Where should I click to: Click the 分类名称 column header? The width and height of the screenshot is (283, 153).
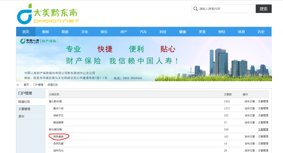coord(54,94)
